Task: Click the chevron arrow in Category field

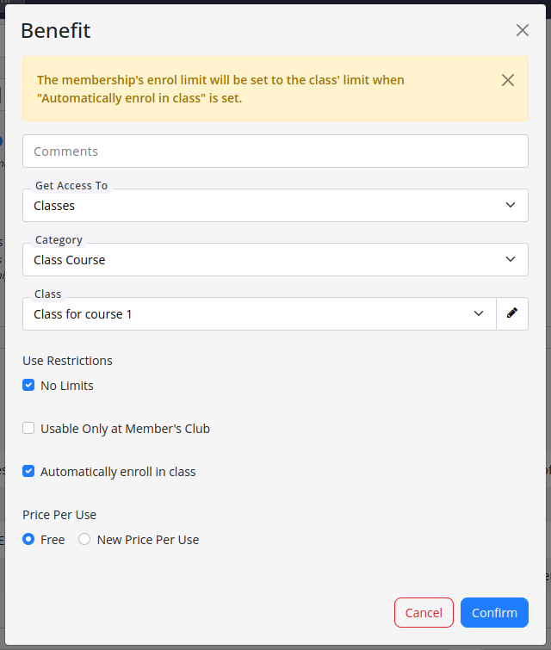Action: click(x=511, y=260)
